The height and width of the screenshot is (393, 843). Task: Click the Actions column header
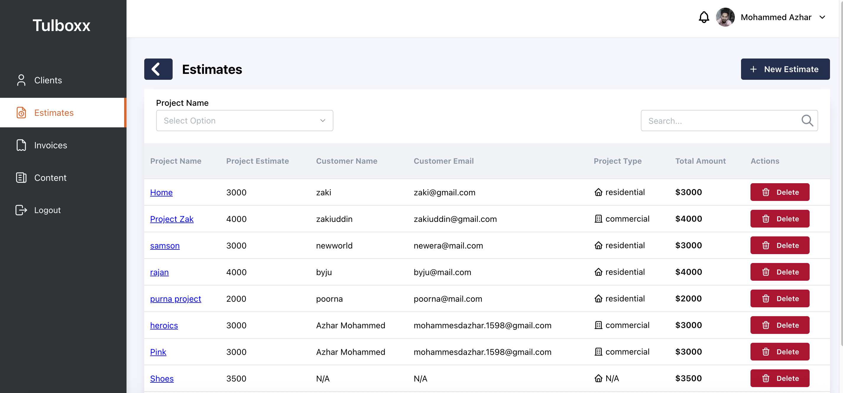pyautogui.click(x=765, y=161)
